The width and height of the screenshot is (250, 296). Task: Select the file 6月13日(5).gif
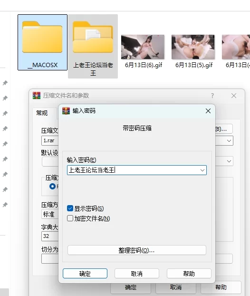tap(193, 51)
